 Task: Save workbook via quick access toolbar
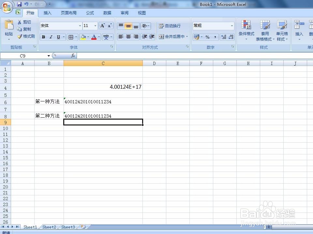coord(19,4)
